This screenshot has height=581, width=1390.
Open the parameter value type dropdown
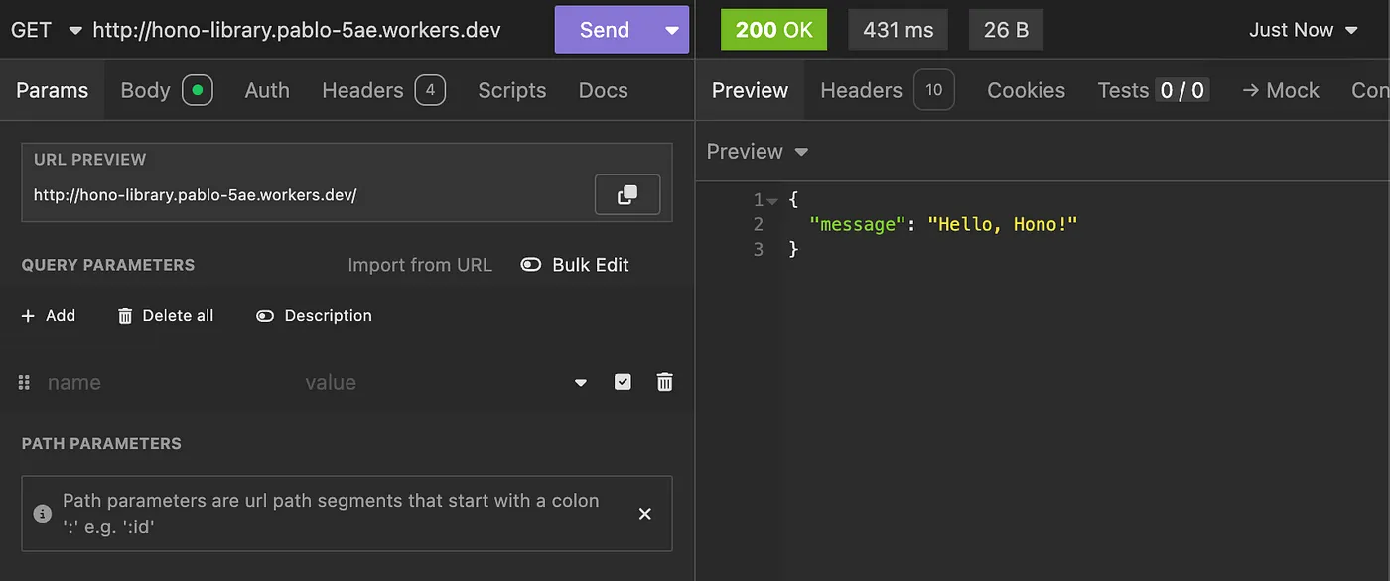[x=581, y=383]
